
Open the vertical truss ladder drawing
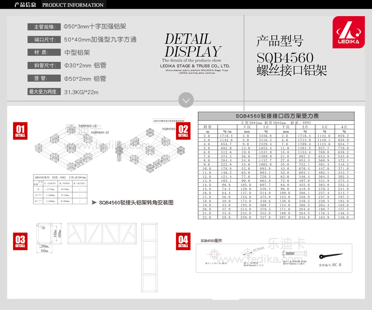149,257
